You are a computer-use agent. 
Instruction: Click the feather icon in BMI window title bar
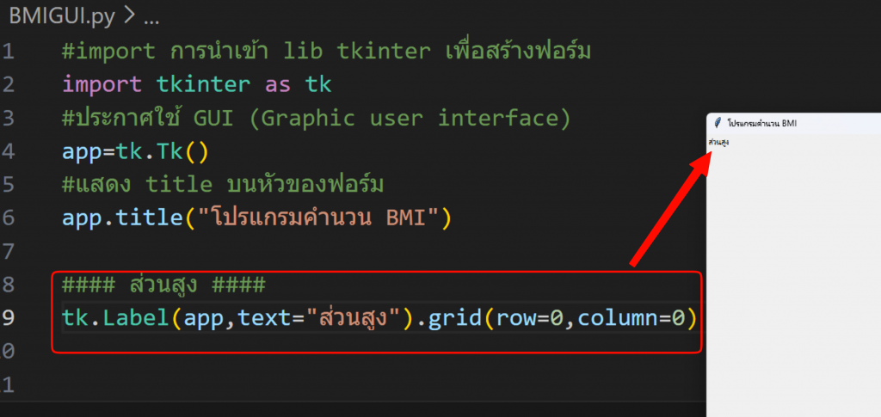pos(718,124)
